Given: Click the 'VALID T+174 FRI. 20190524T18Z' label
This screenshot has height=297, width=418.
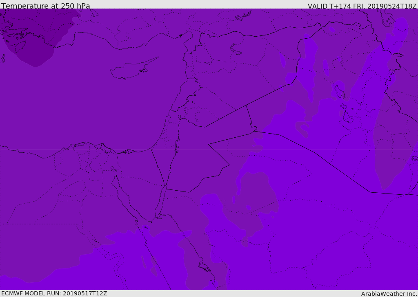Looking at the screenshot, I should [x=362, y=6].
